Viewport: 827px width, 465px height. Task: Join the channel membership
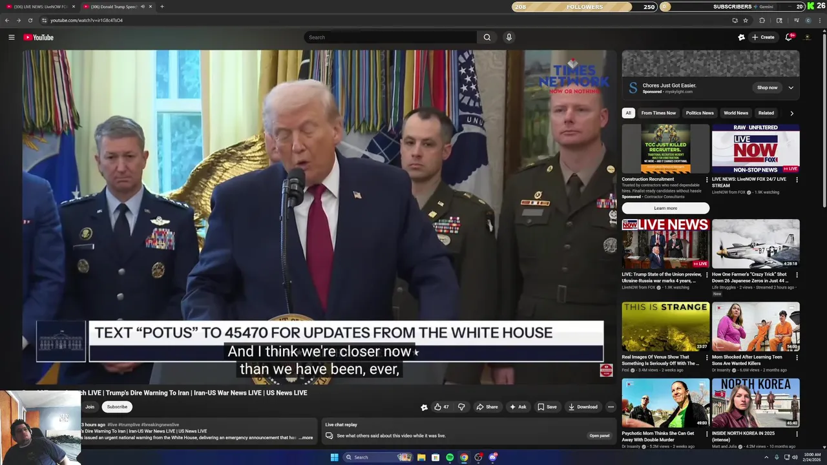(x=90, y=407)
